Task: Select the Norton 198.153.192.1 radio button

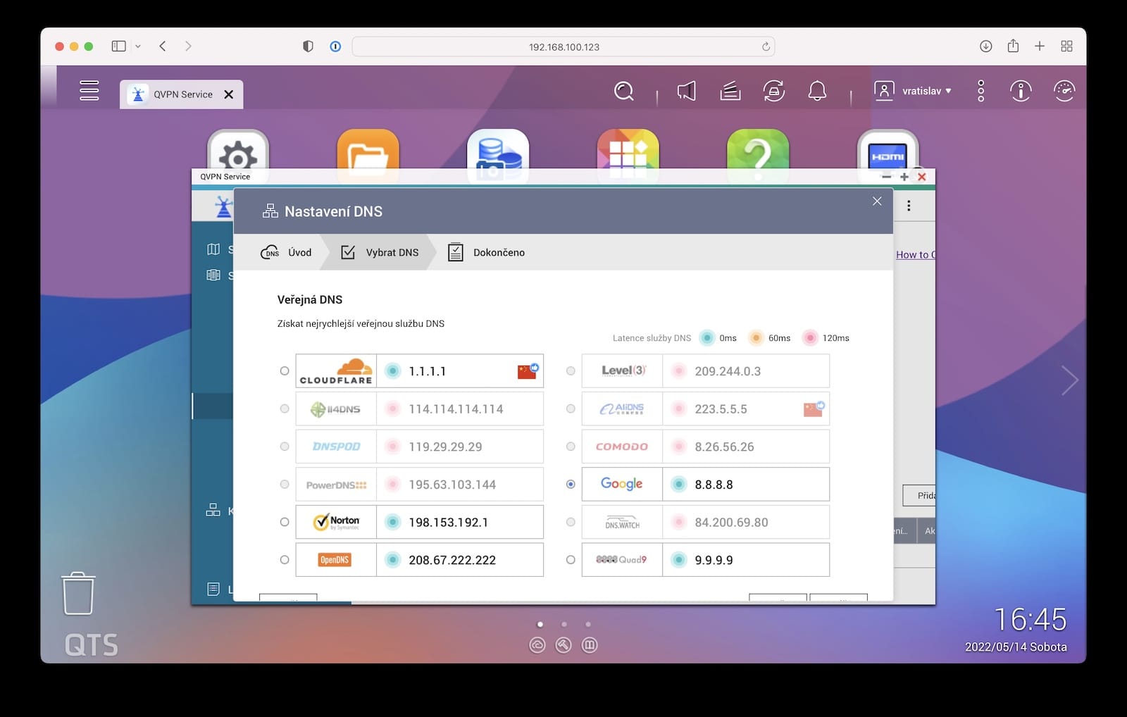Action: click(x=285, y=522)
